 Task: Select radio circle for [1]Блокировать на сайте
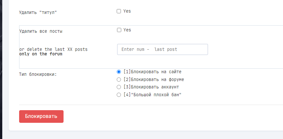pos(119,72)
